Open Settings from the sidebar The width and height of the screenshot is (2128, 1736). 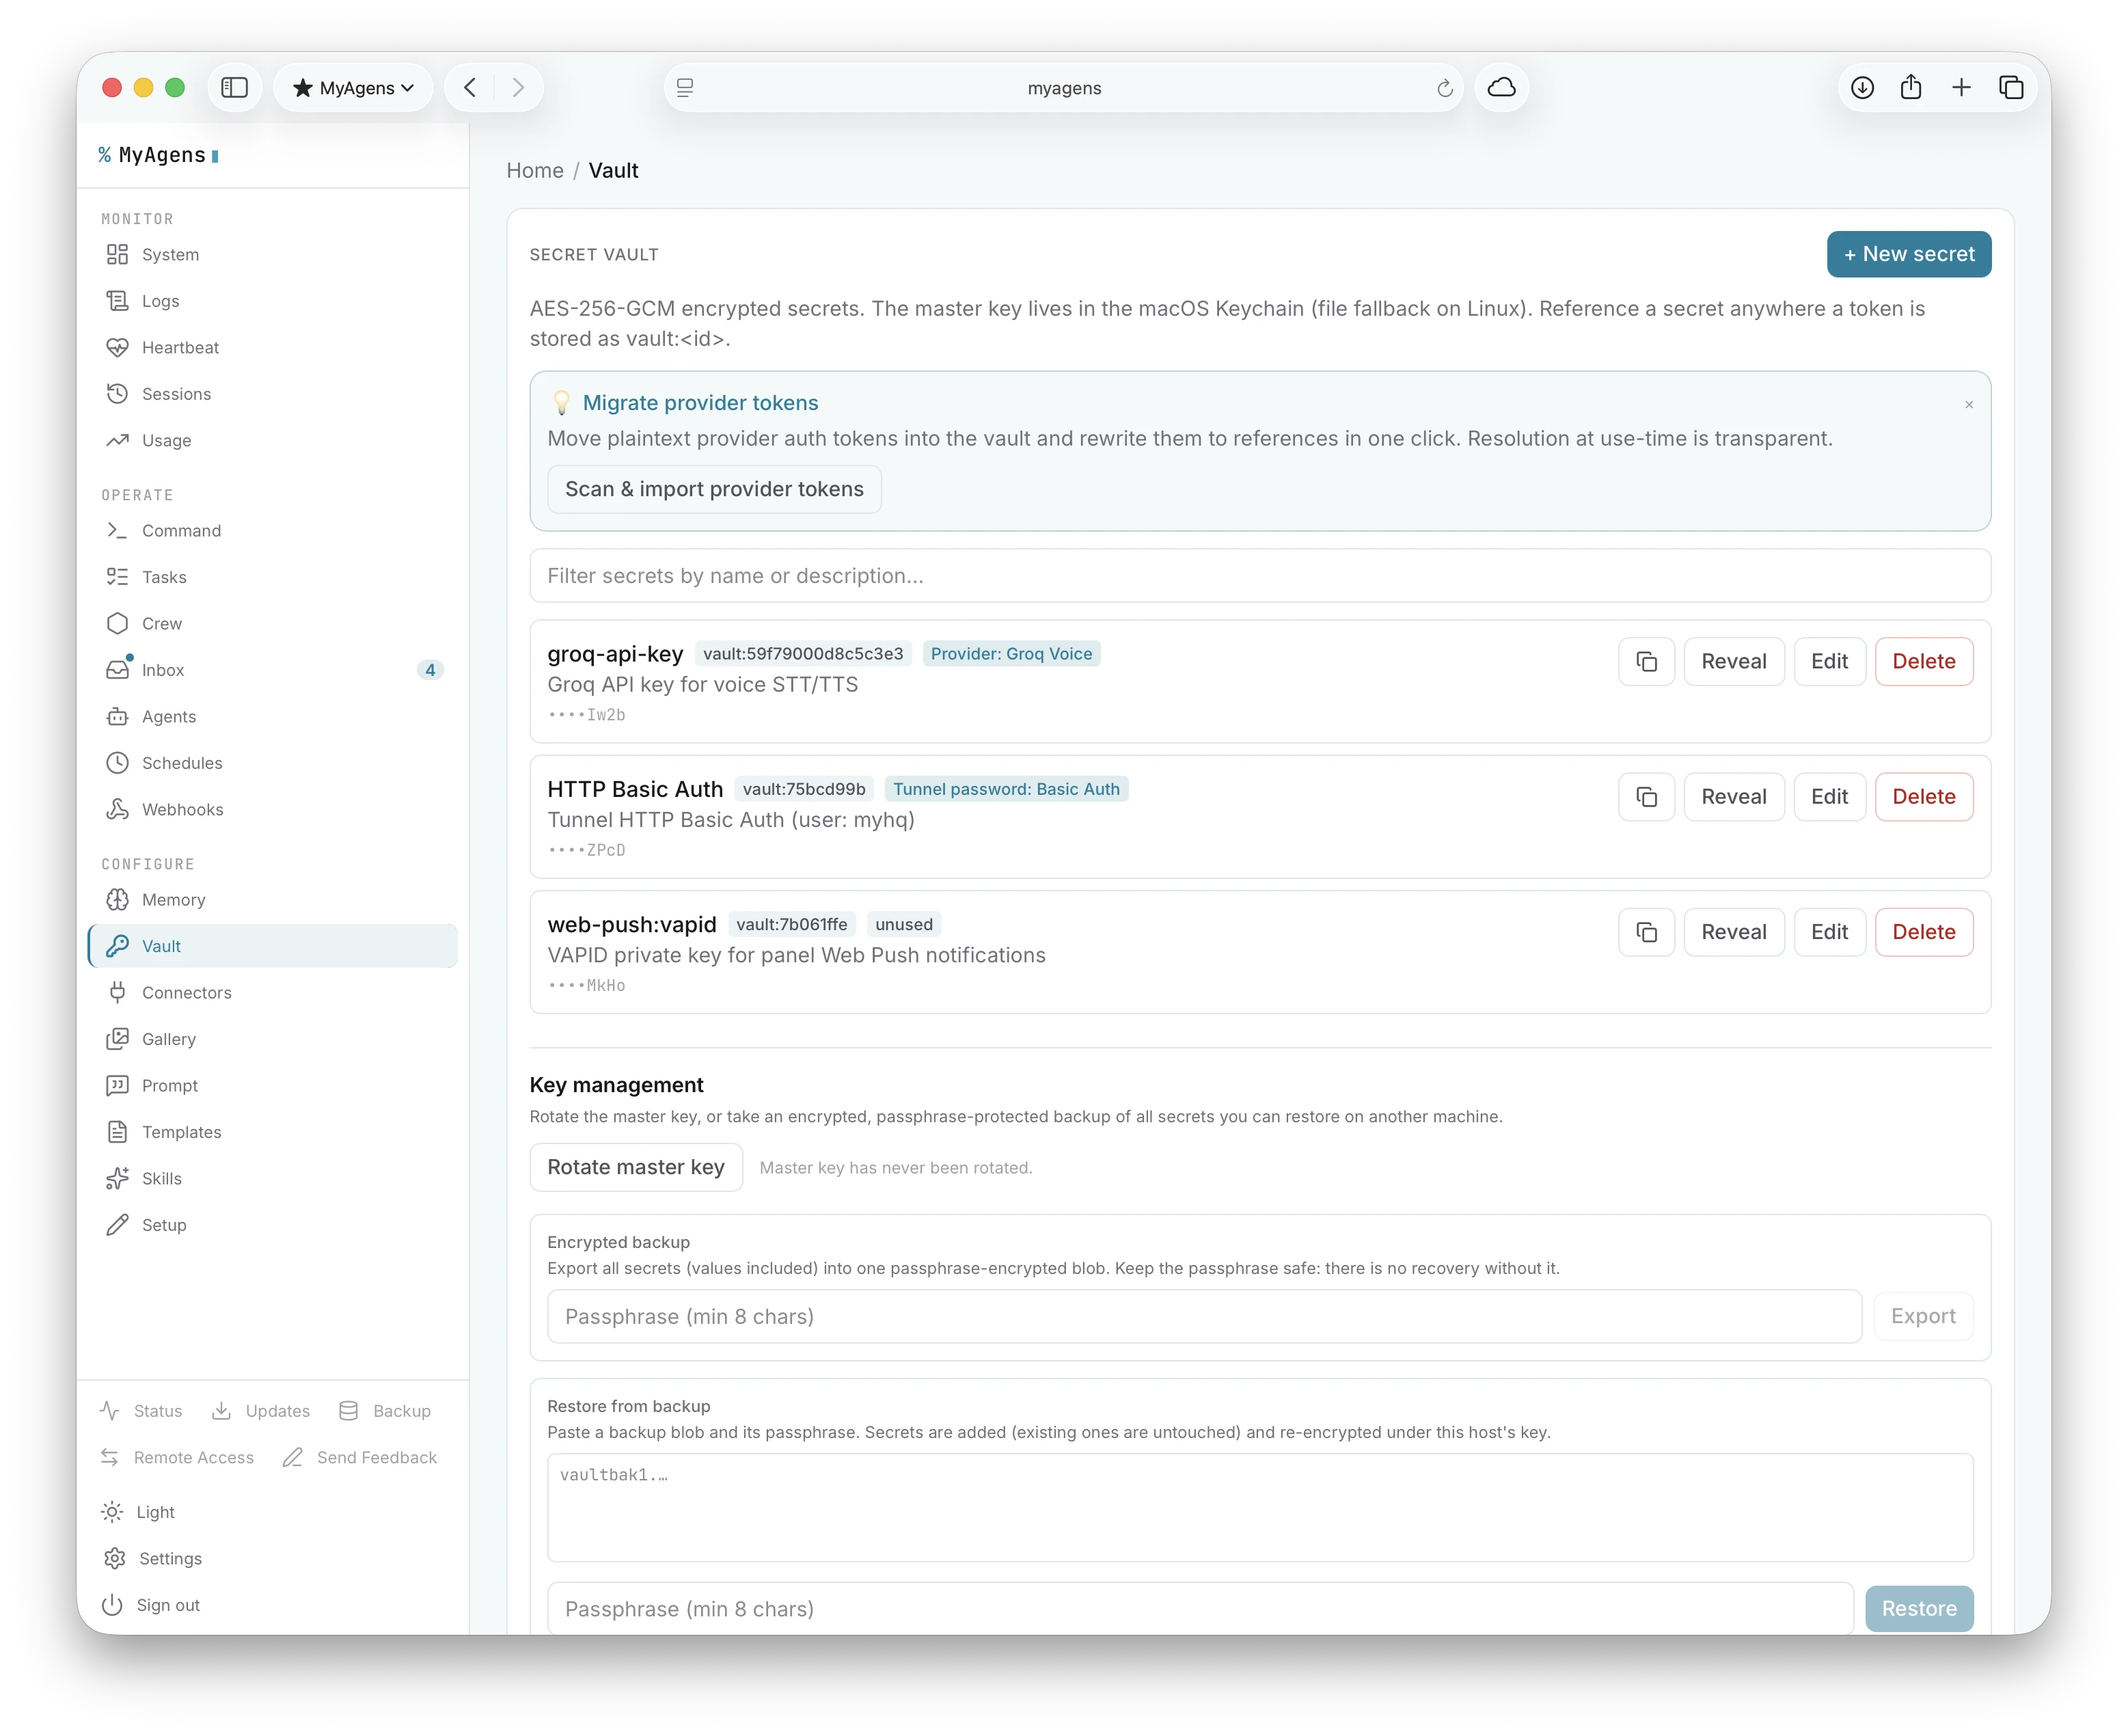152,1558
